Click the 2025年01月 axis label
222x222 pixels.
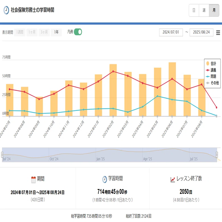click(x=93, y=129)
